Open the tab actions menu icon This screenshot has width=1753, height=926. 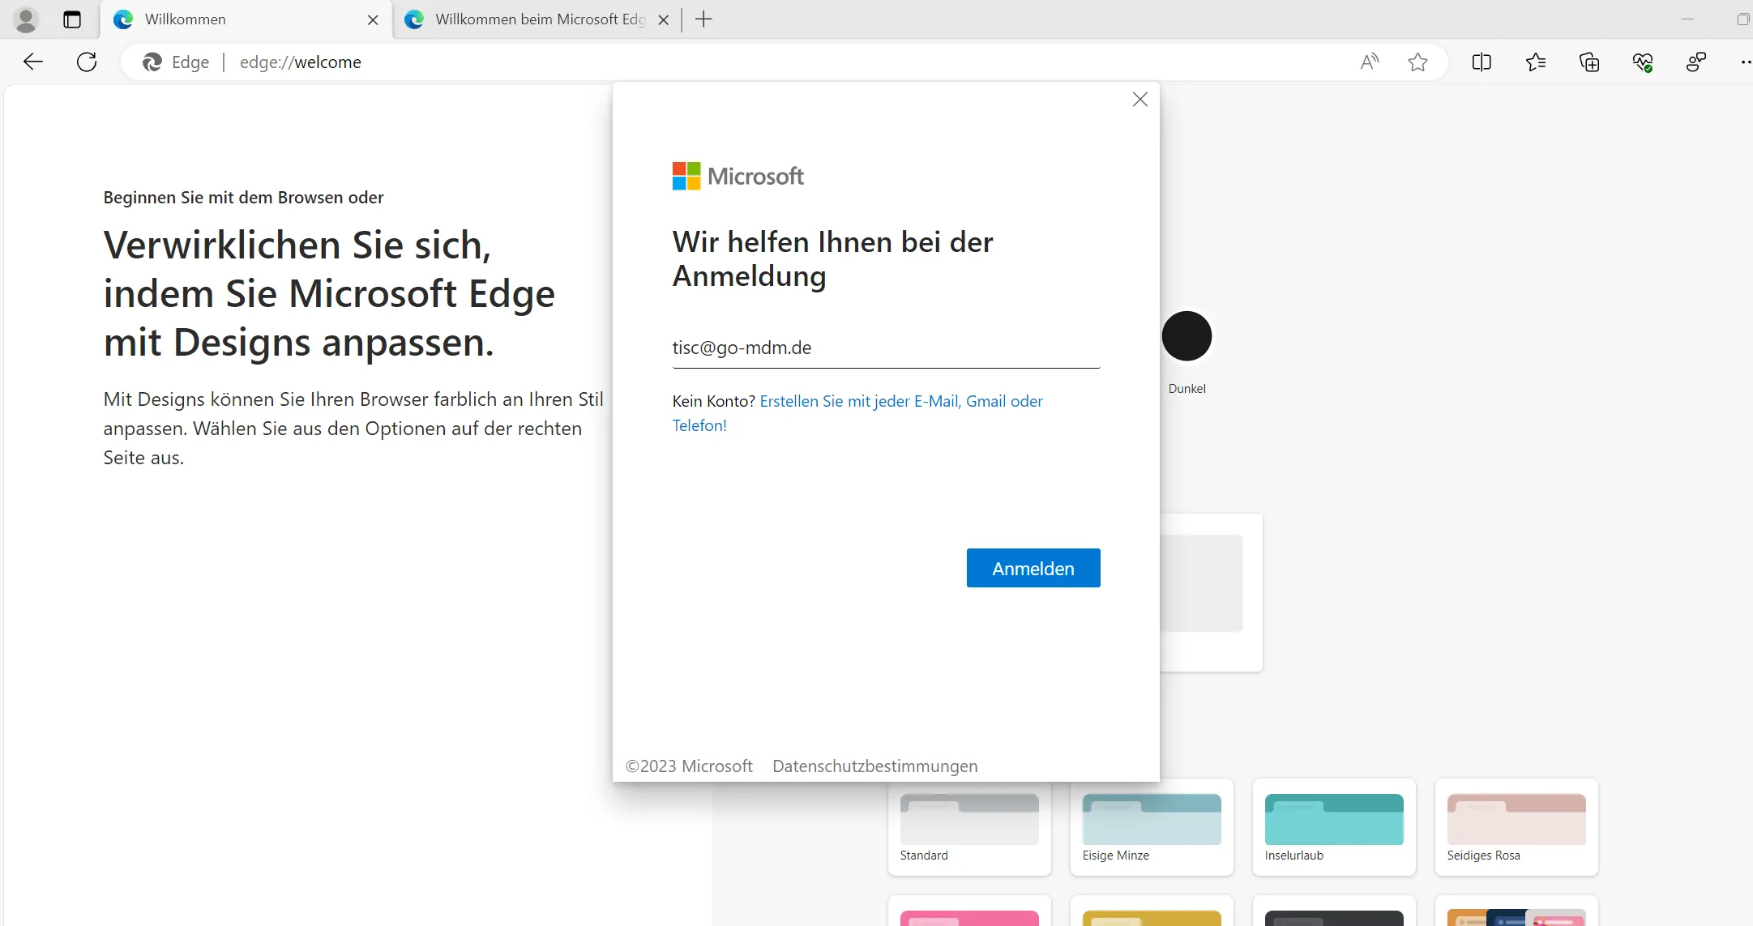click(72, 19)
